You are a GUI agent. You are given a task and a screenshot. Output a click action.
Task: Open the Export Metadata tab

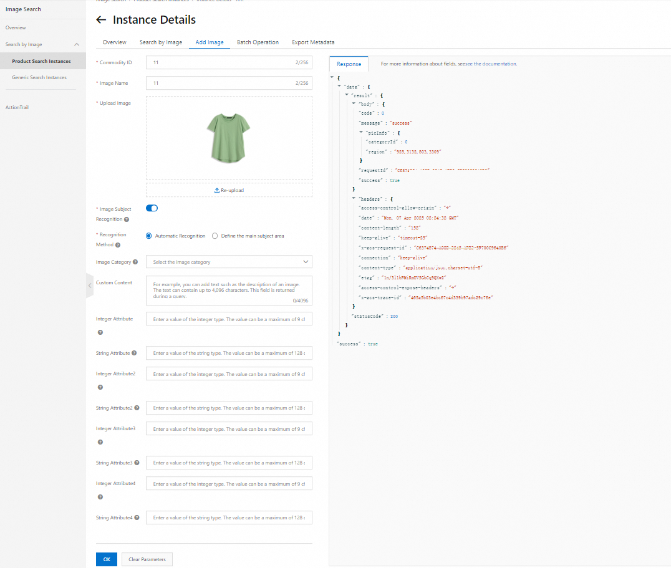313,42
